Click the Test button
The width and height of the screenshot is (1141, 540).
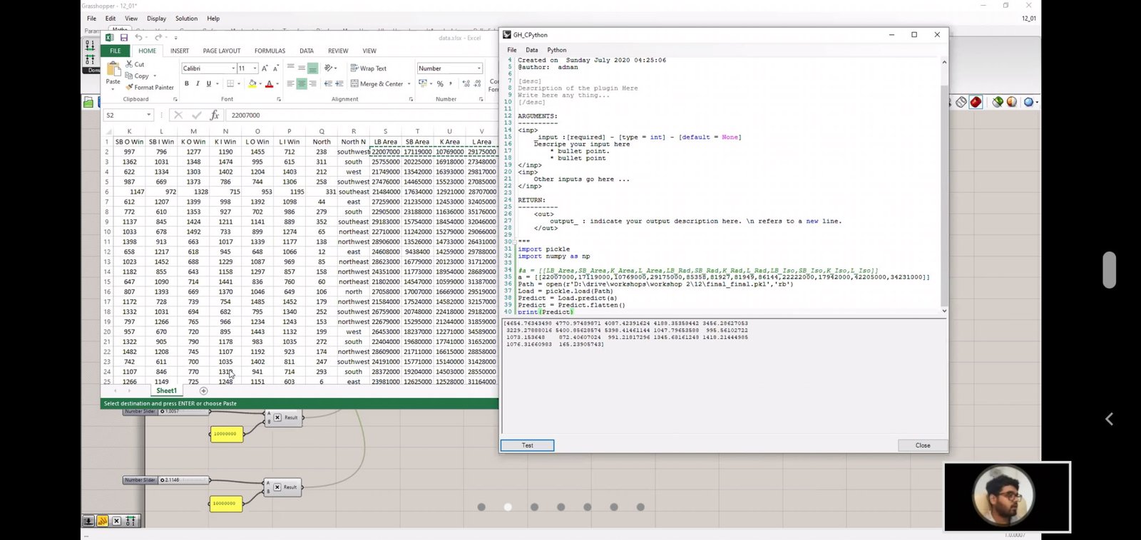[527, 445]
